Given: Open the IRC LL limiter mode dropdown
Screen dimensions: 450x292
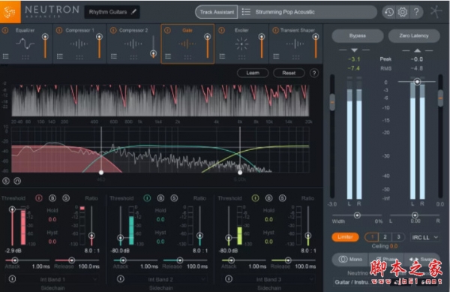Looking at the screenshot, I should click(x=424, y=237).
